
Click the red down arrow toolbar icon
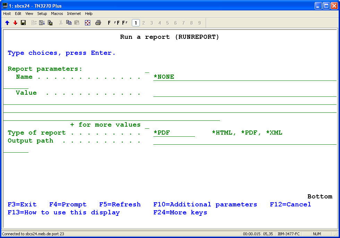click(15, 23)
